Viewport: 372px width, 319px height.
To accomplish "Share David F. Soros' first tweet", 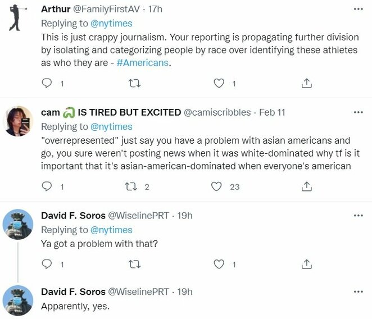I will (x=307, y=264).
